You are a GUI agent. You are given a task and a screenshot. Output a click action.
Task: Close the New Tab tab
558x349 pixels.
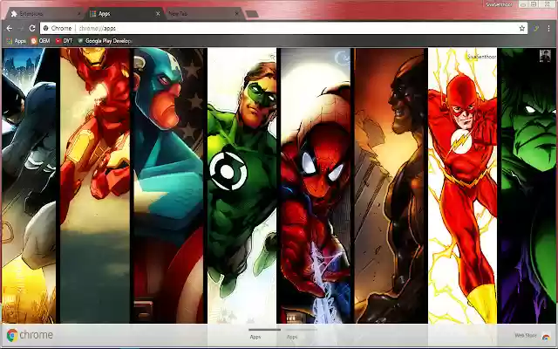click(237, 14)
